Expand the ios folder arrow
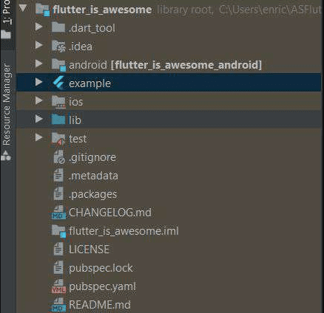This screenshot has width=324, height=313. coord(38,100)
